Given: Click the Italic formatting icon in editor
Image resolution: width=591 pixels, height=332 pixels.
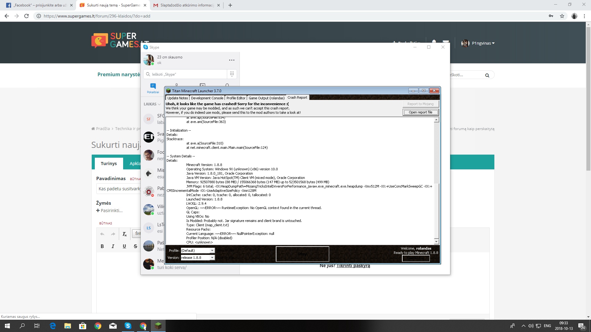Looking at the screenshot, I should 113,246.
